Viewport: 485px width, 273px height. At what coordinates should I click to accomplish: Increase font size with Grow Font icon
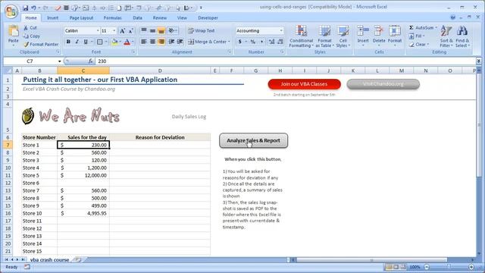point(123,30)
